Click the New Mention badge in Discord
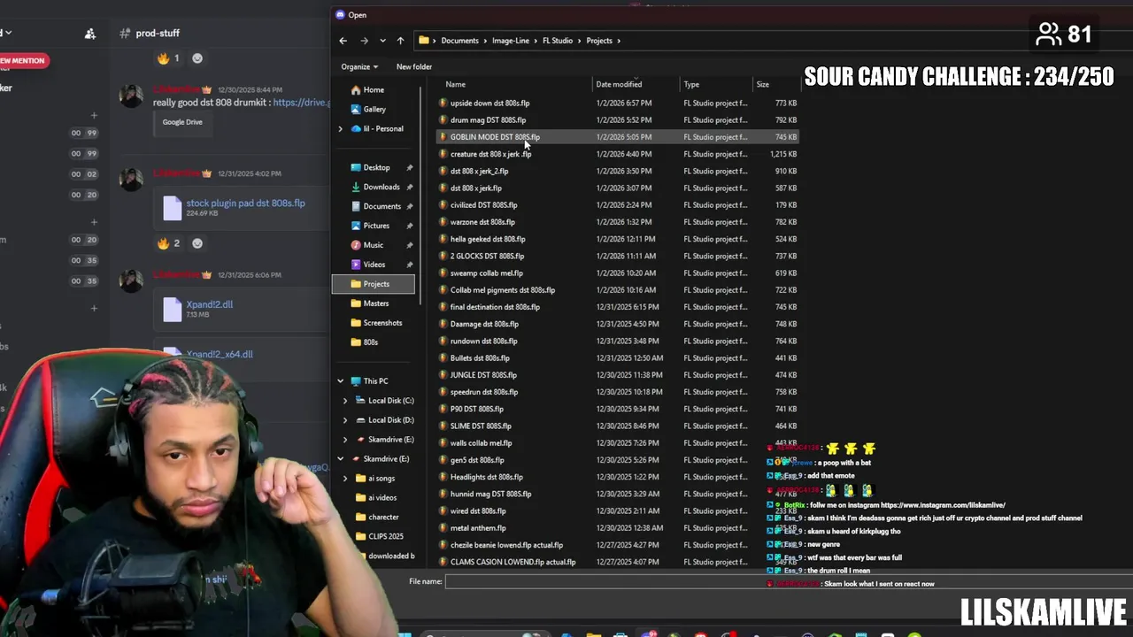 coord(22,60)
